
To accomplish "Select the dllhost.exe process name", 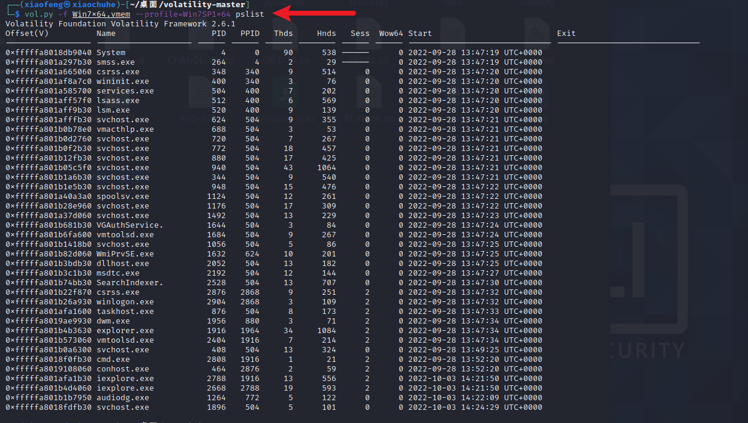I will [123, 263].
